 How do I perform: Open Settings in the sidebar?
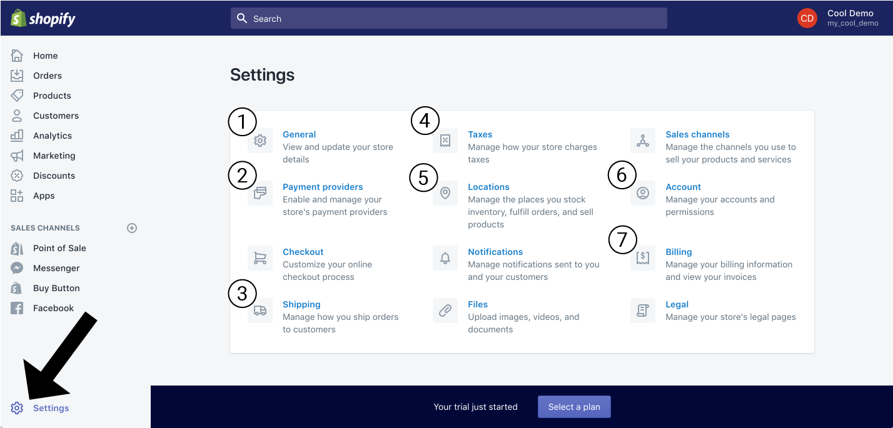tap(51, 408)
